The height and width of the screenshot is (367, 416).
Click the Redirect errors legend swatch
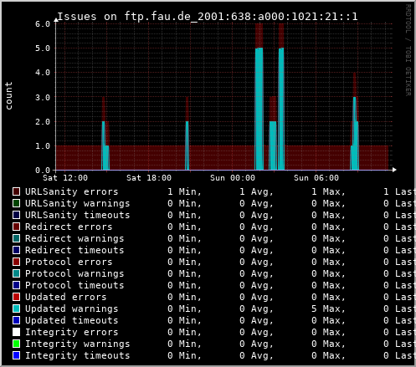coord(16,227)
